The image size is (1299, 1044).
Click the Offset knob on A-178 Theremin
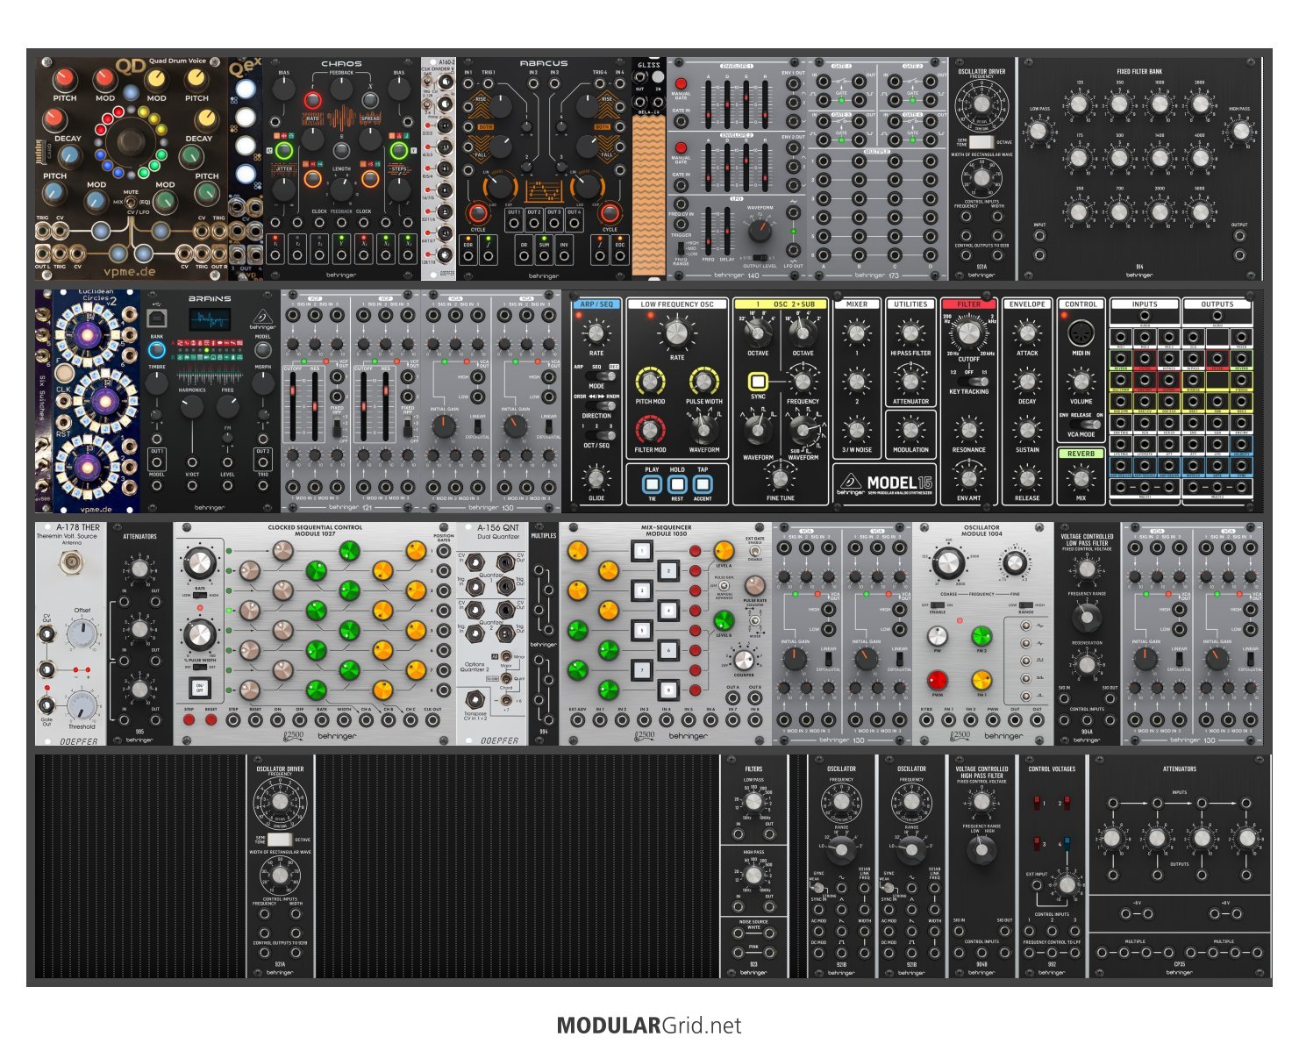82,634
